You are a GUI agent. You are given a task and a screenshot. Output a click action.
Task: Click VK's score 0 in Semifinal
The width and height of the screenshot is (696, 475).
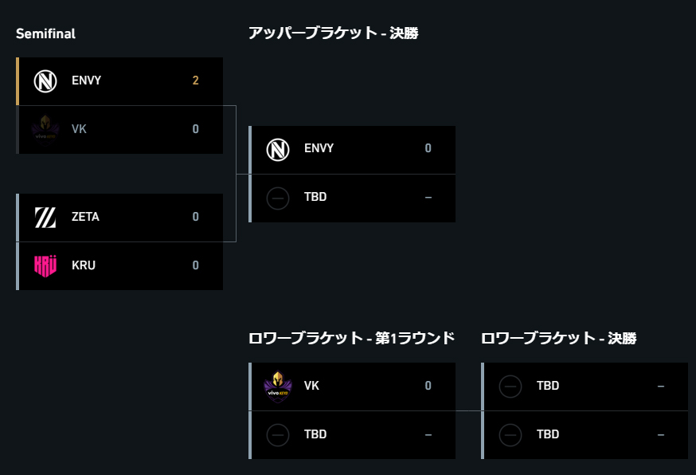click(x=195, y=129)
